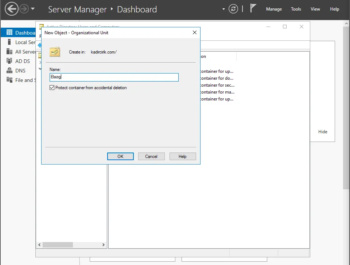
Task: Confirm with the OK button
Action: click(120, 157)
